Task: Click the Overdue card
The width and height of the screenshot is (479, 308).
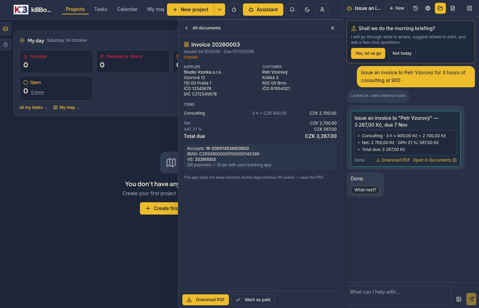Action: [x=56, y=62]
